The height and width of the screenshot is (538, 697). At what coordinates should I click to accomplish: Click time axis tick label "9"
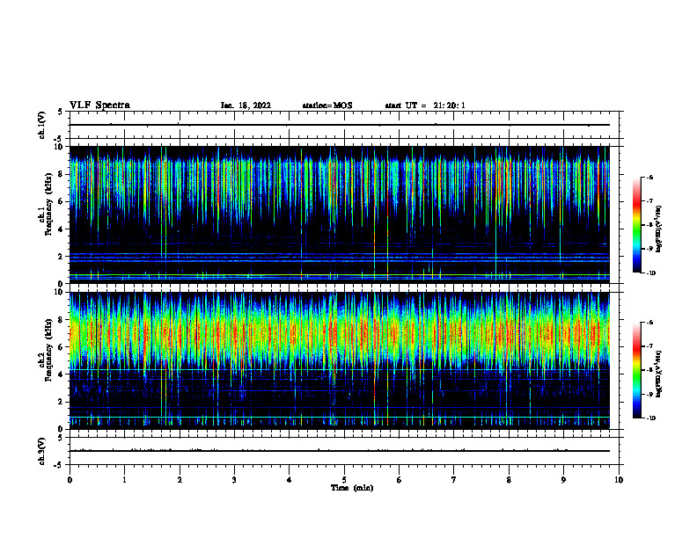pyautogui.click(x=563, y=480)
